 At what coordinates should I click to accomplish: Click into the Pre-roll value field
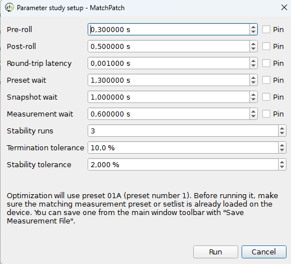click(169, 29)
